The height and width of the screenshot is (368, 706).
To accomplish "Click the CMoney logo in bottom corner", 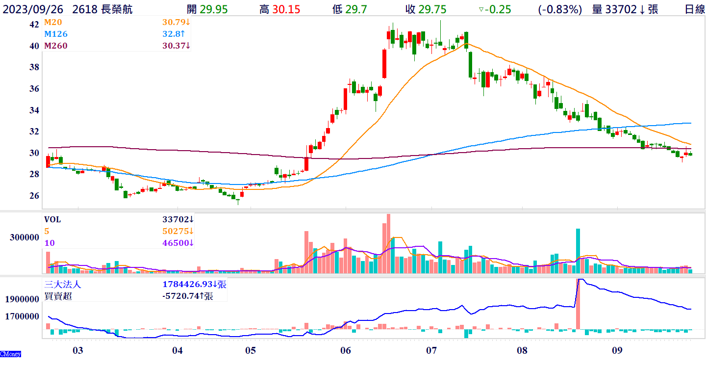I will pyautogui.click(x=10, y=354).
